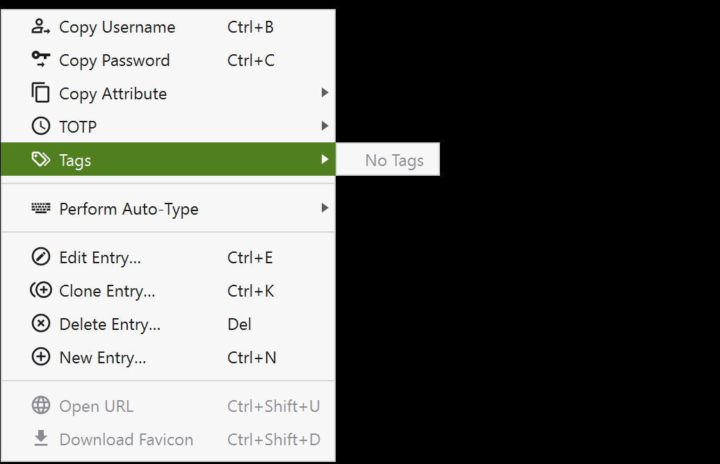Click the tag icon on the Tags row
720x464 pixels.
click(41, 159)
